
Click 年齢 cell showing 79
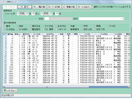coord(62,60)
